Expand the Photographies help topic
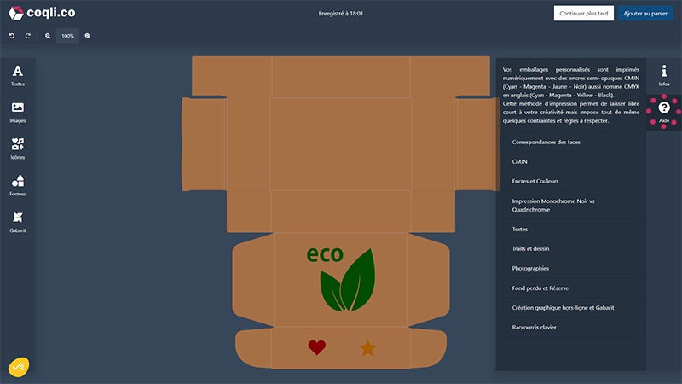The image size is (682, 384). click(x=571, y=268)
